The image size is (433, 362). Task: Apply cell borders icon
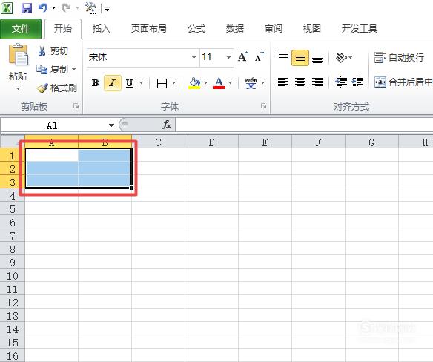(x=162, y=83)
